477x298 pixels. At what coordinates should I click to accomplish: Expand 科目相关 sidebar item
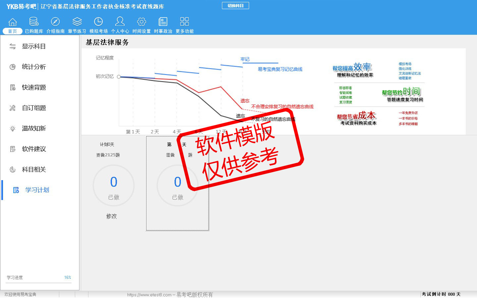(x=33, y=170)
